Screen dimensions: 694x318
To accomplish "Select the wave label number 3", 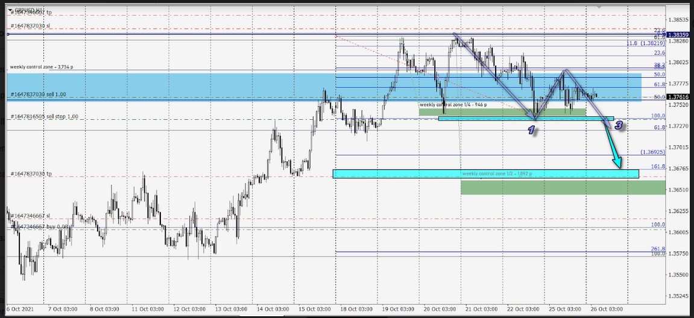I will coord(619,126).
